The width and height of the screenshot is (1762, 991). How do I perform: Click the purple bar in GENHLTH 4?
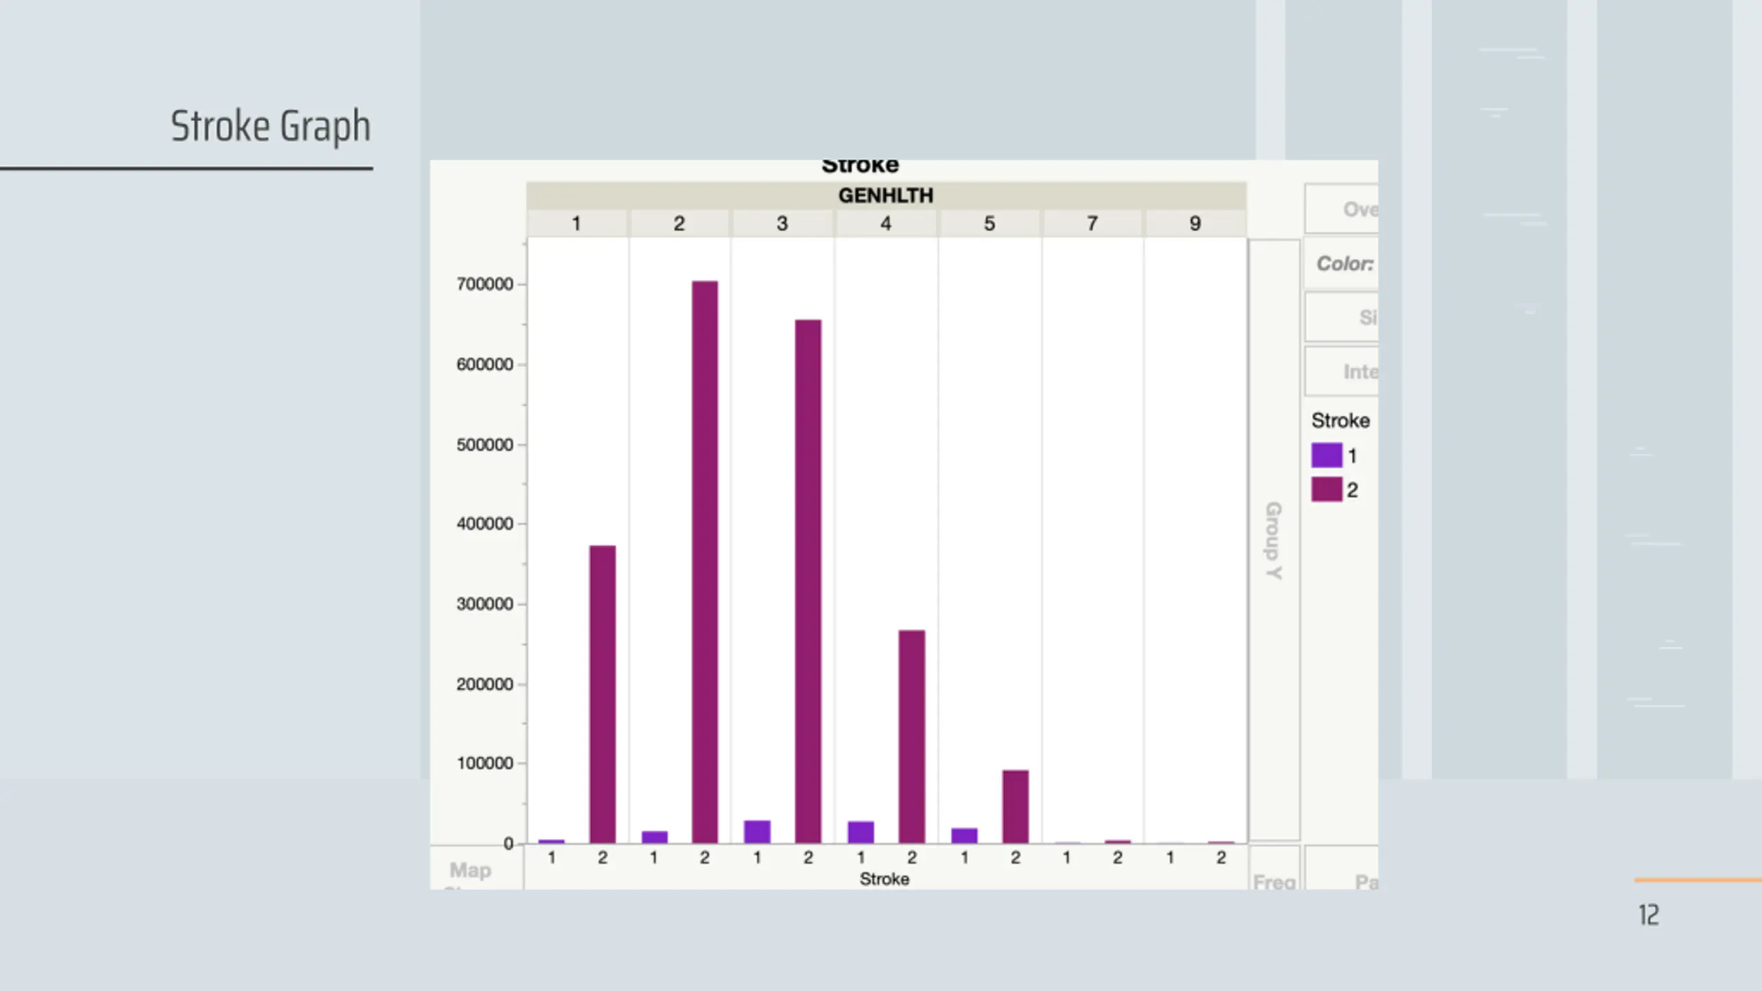[x=860, y=832]
